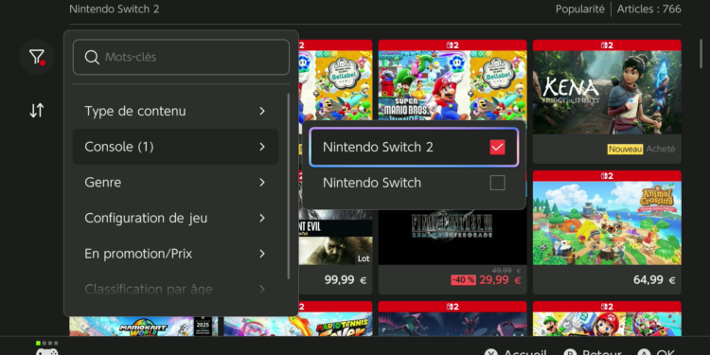Open the Classification par âge filter

coord(175,289)
